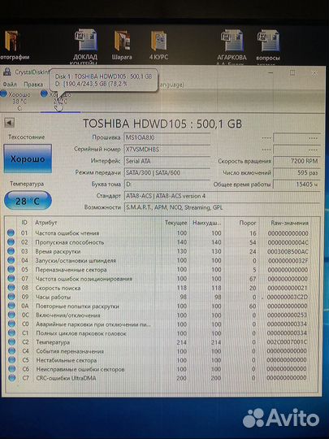
Task: Maximize the CrystalDiskInfo window
Action: (292, 73)
